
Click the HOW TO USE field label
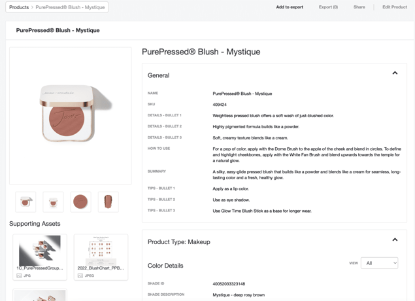159,149
